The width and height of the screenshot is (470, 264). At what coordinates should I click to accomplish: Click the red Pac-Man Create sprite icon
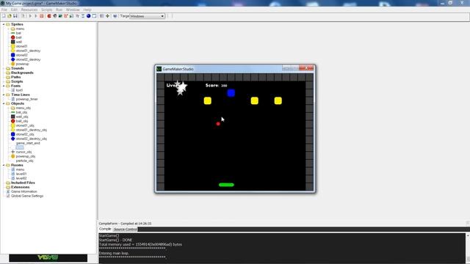pyautogui.click(x=49, y=16)
